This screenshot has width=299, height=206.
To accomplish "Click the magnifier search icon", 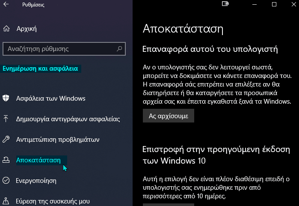I will (x=119, y=49).
